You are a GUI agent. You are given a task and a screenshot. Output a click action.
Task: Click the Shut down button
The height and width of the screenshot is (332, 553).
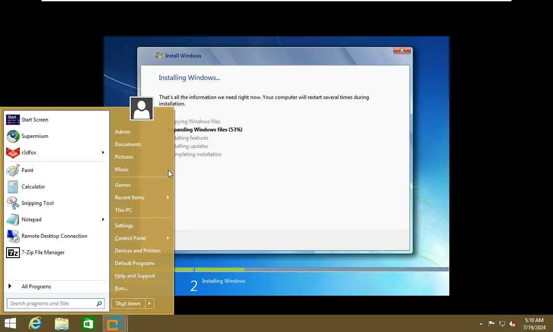click(x=128, y=303)
